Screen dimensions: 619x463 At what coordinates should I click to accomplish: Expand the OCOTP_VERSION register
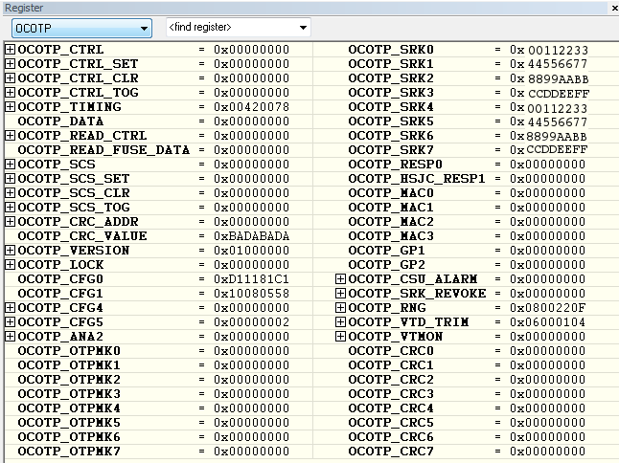tap(10, 251)
